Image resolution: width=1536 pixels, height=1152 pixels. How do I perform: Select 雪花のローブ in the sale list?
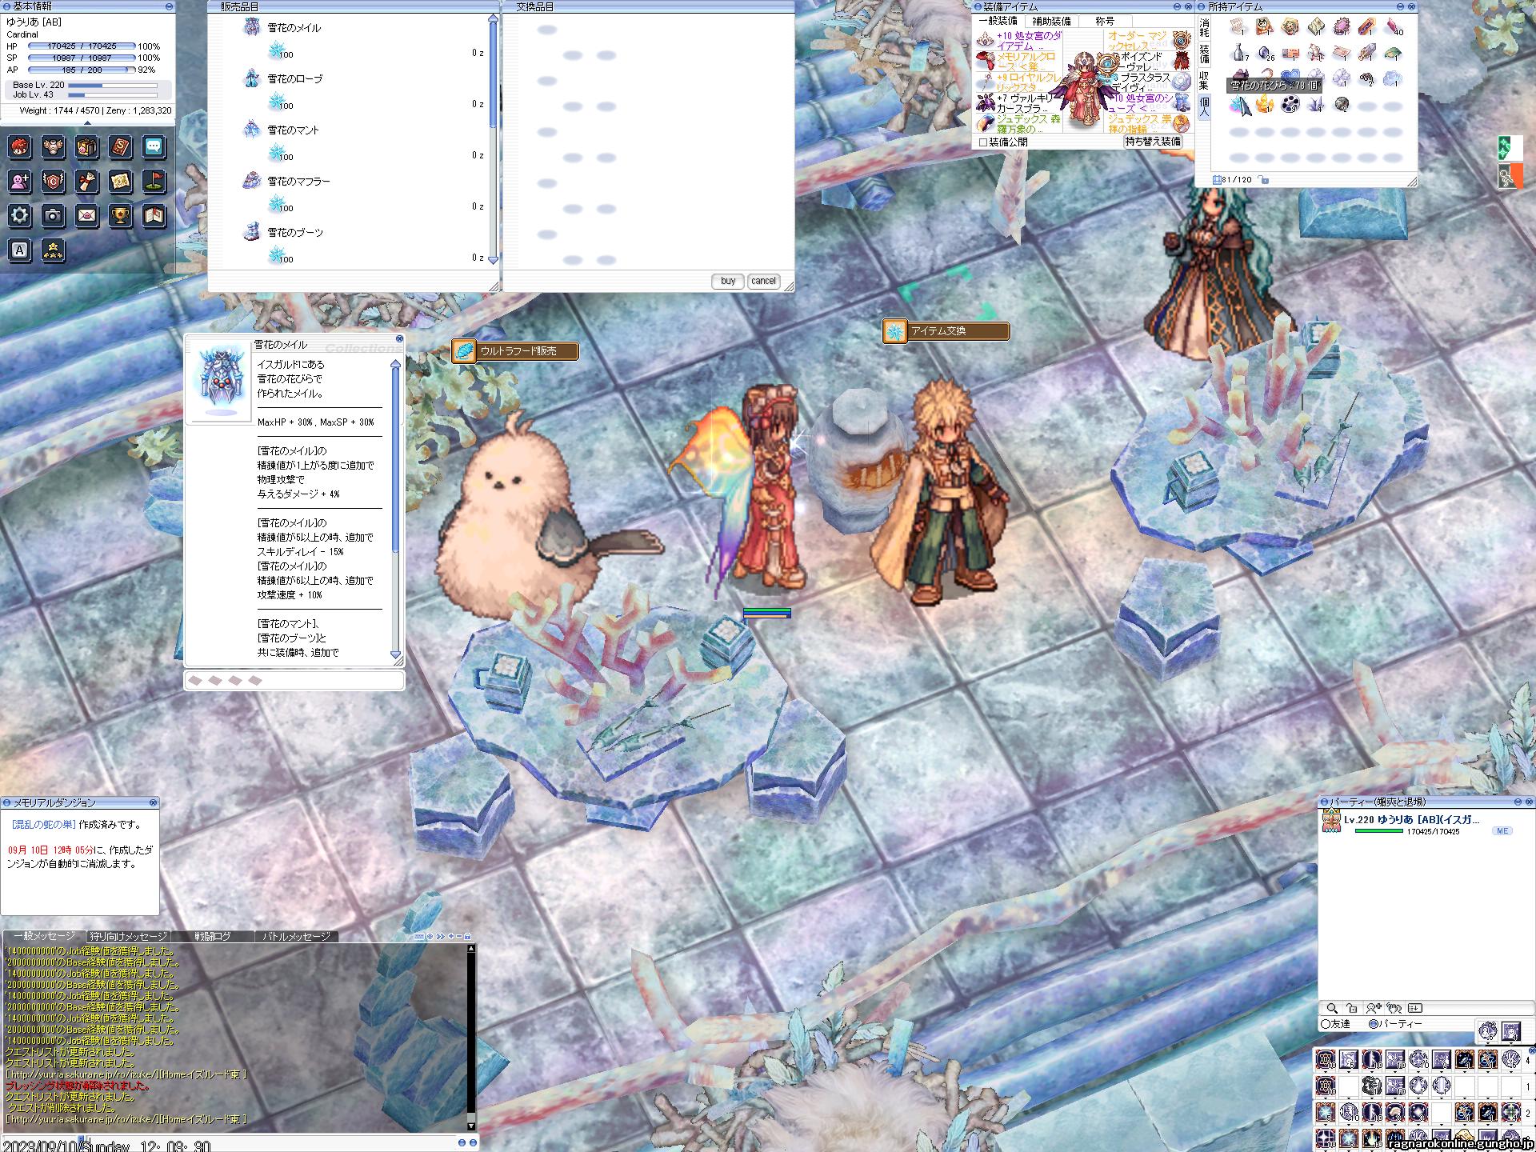(295, 79)
